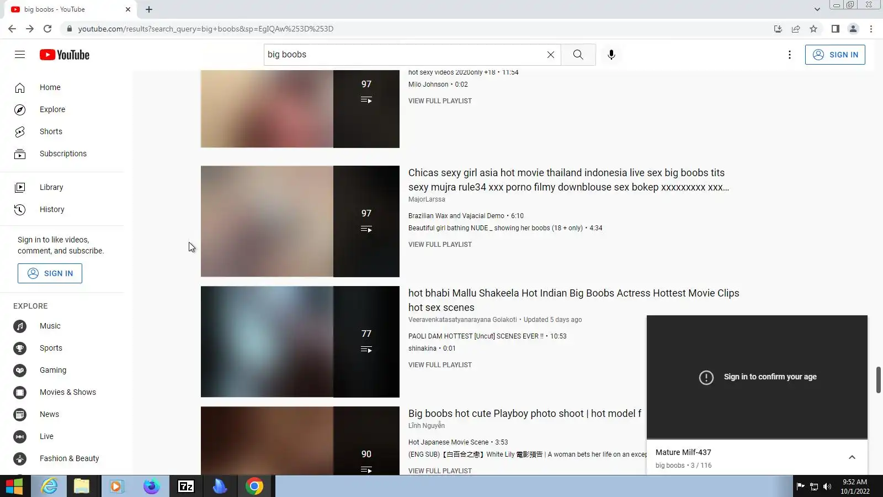Open Movies & Shows category icon
Viewport: 883px width, 497px height.
[x=20, y=393]
